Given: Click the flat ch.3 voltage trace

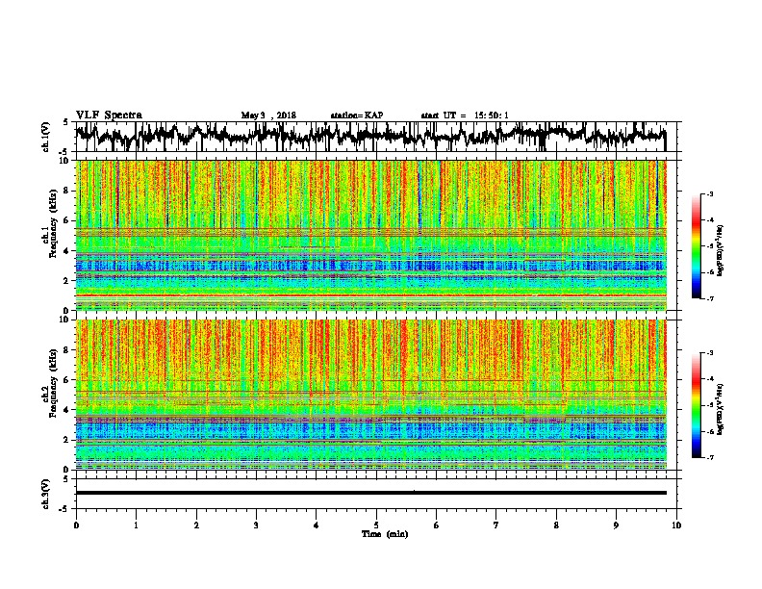Looking at the screenshot, I should click(371, 493).
